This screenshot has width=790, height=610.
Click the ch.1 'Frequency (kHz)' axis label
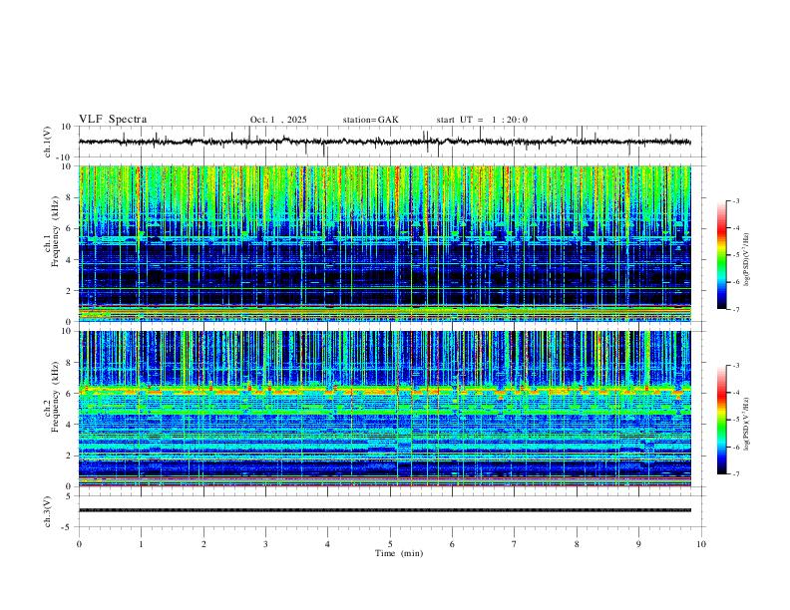[55, 231]
